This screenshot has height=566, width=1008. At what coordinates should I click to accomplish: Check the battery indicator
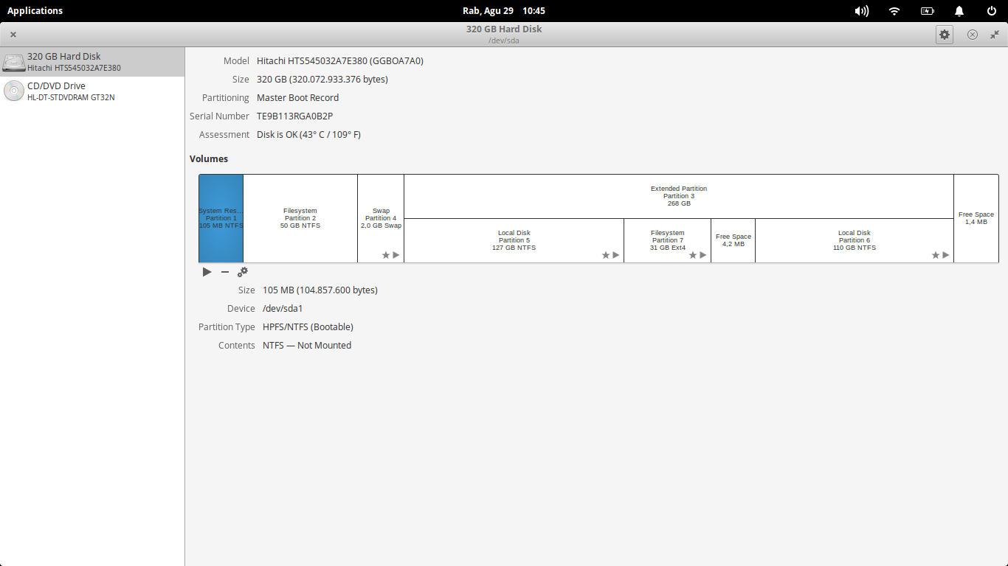(928, 11)
